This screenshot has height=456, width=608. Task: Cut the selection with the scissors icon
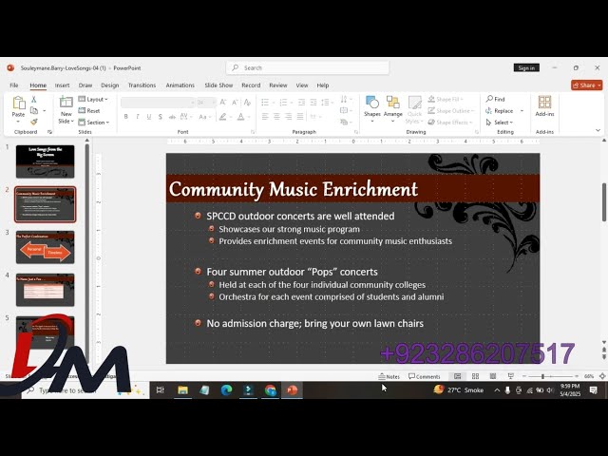(x=34, y=99)
